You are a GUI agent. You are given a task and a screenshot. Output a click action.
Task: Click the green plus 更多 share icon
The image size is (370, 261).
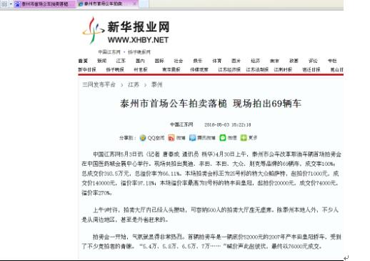244,138
